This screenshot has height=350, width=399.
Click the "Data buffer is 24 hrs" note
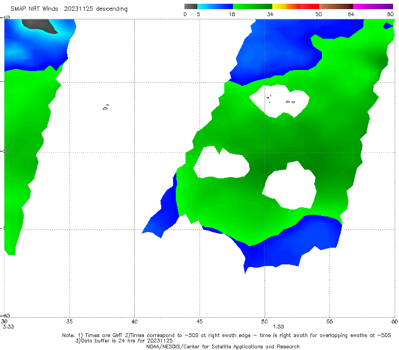point(124,341)
